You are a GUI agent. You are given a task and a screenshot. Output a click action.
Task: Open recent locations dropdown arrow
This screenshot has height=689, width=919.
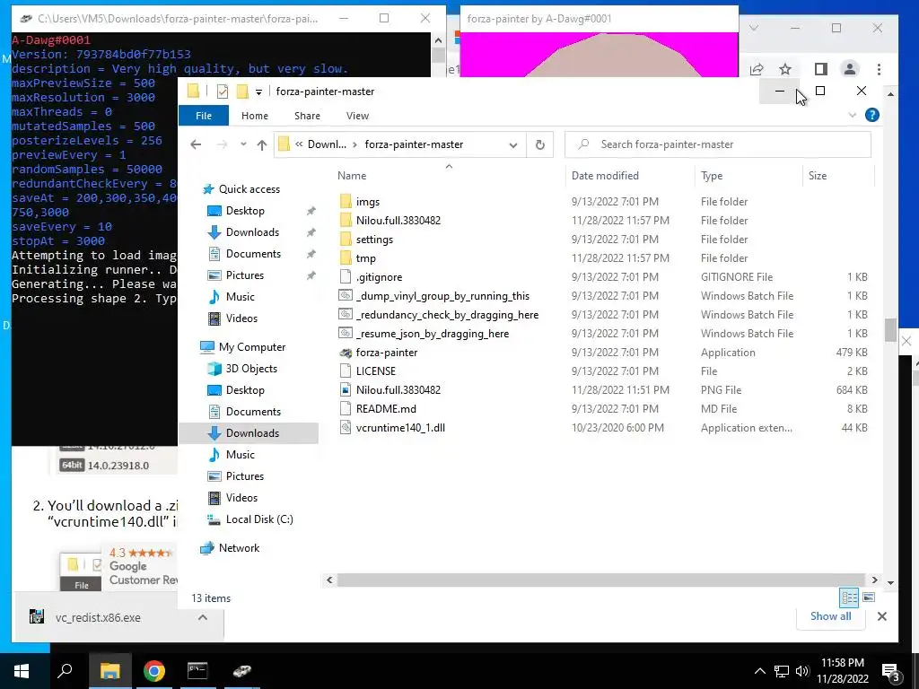coord(243,144)
